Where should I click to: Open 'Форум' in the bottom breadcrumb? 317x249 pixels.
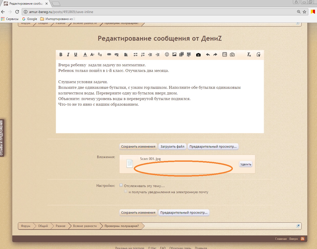coord(26,226)
